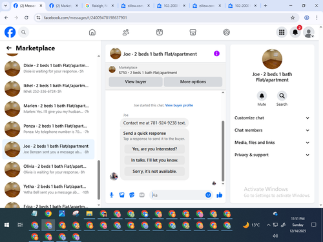The image size is (323, 242).
Task: Expand the Chat members section
Action: click(272, 130)
